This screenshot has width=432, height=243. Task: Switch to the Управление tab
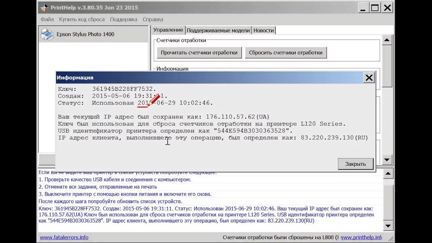tap(168, 30)
